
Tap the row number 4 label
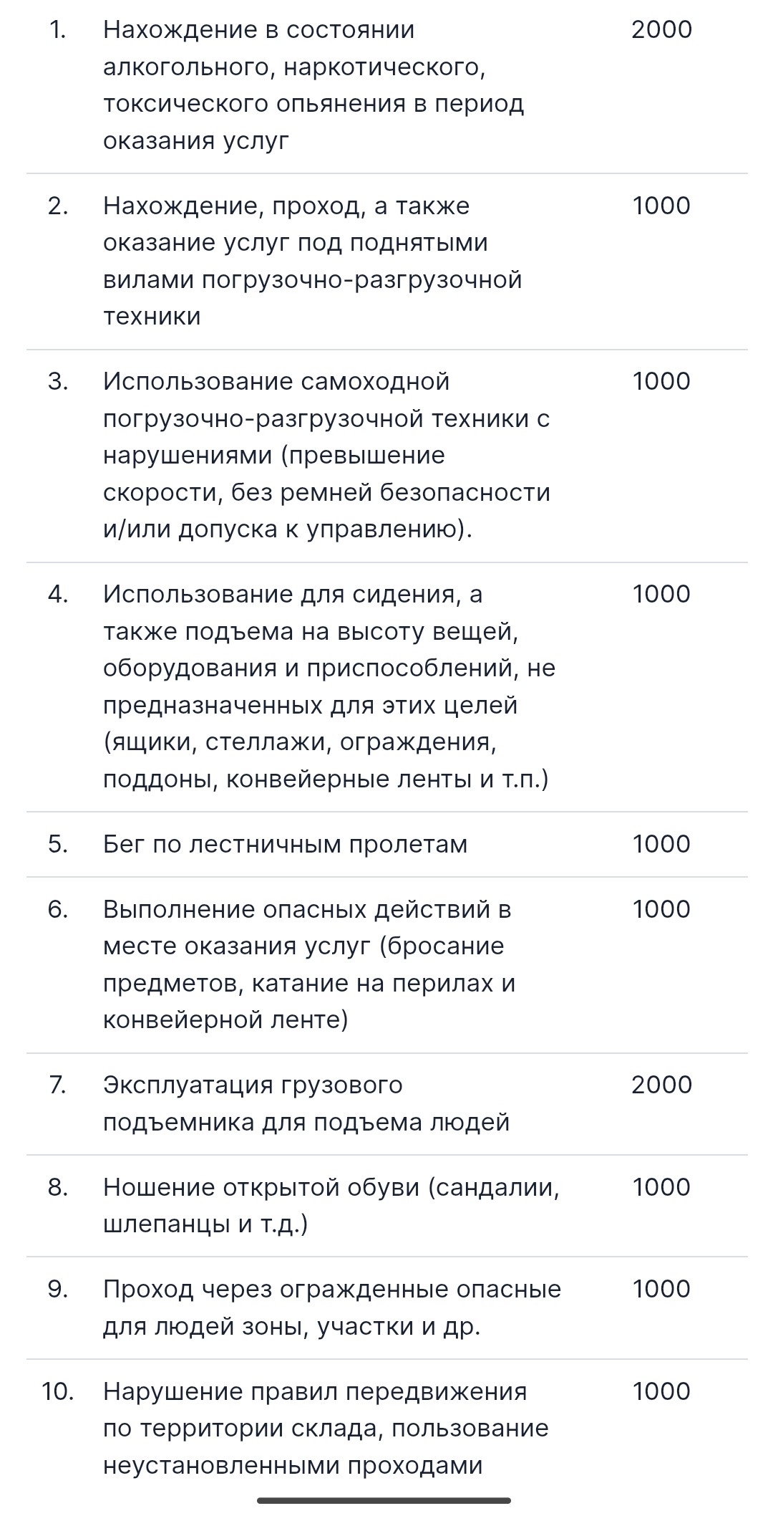tap(58, 594)
